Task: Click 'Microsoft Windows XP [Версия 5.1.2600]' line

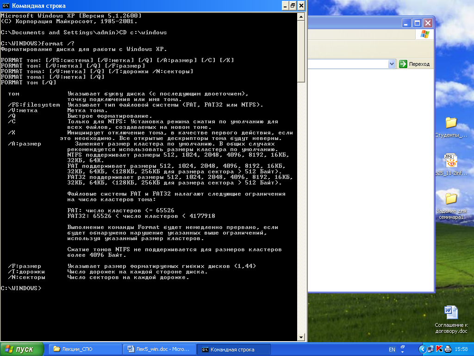Action: pos(71,16)
